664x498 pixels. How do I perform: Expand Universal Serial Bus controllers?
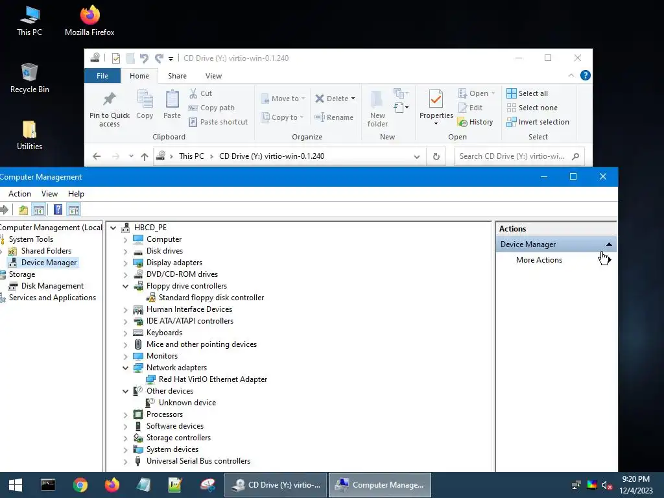coord(125,461)
